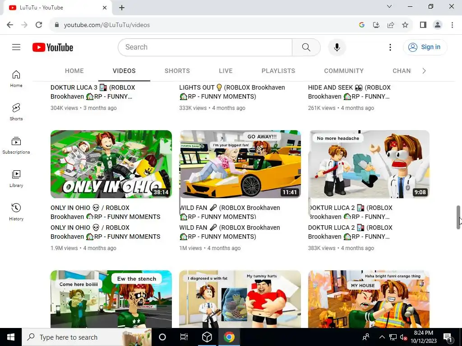462x346 pixels.
Task: Open YouTube settings three-dot menu
Action: tap(390, 47)
